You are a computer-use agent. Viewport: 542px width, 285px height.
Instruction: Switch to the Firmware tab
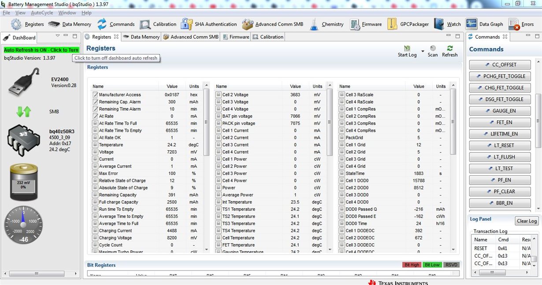(236, 37)
